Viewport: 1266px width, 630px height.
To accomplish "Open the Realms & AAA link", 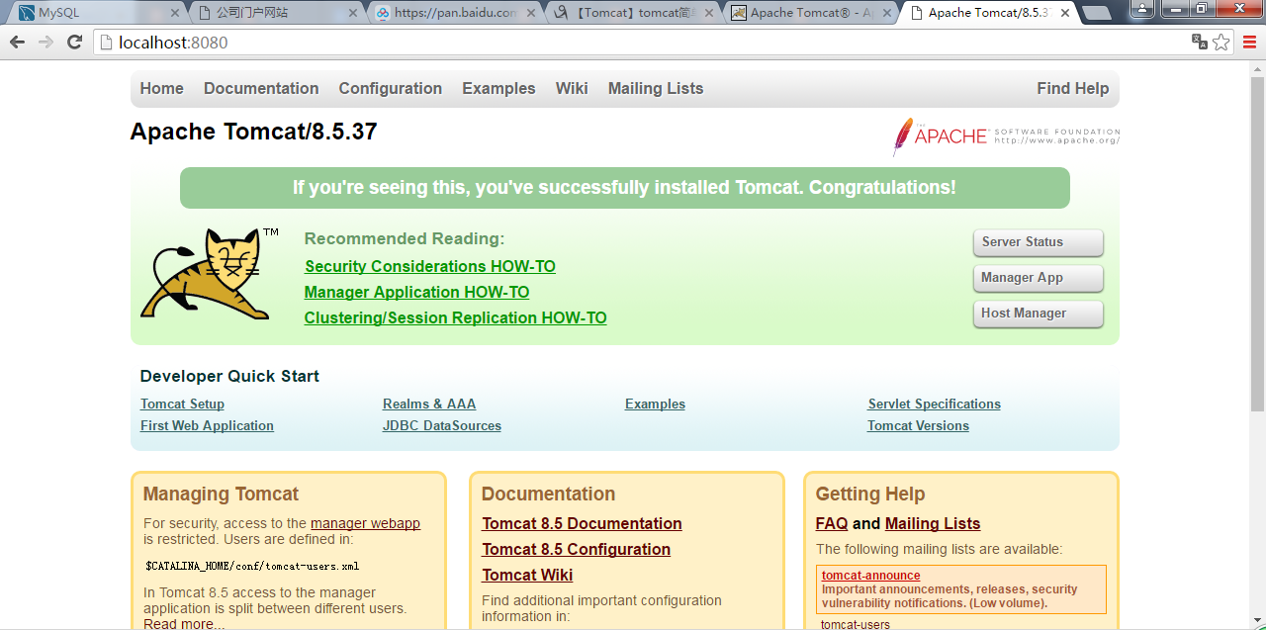I will click(x=429, y=404).
